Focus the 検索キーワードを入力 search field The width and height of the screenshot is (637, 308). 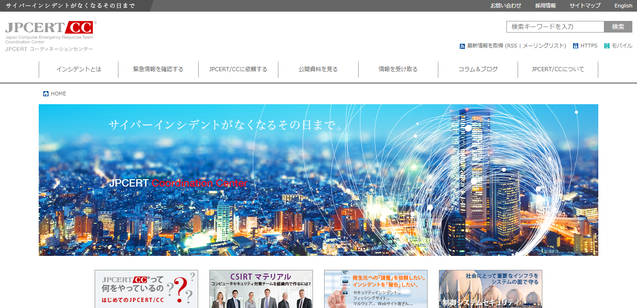[x=555, y=27]
